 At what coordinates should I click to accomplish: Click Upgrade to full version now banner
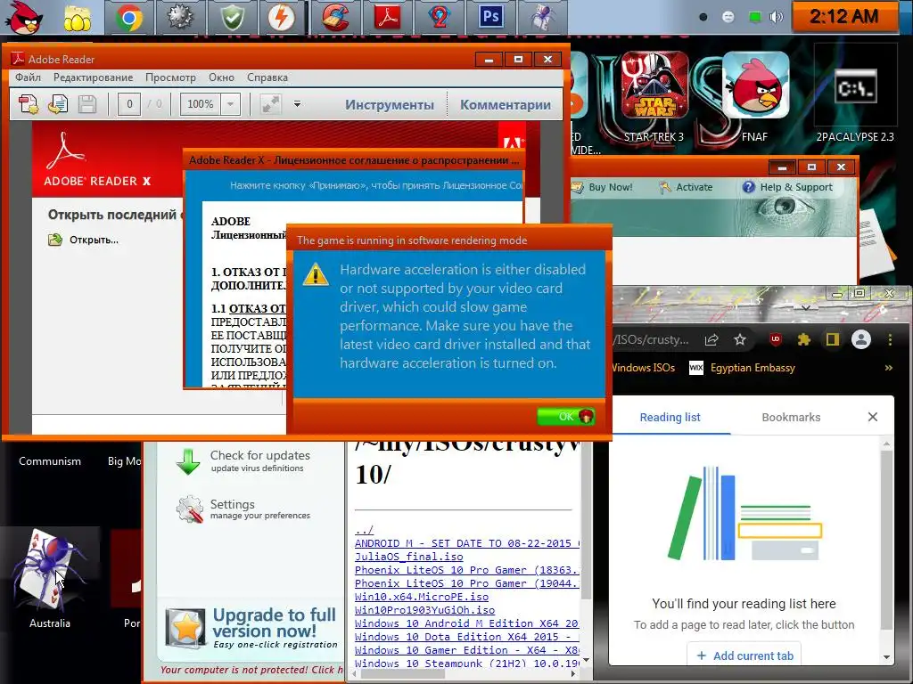click(251, 630)
